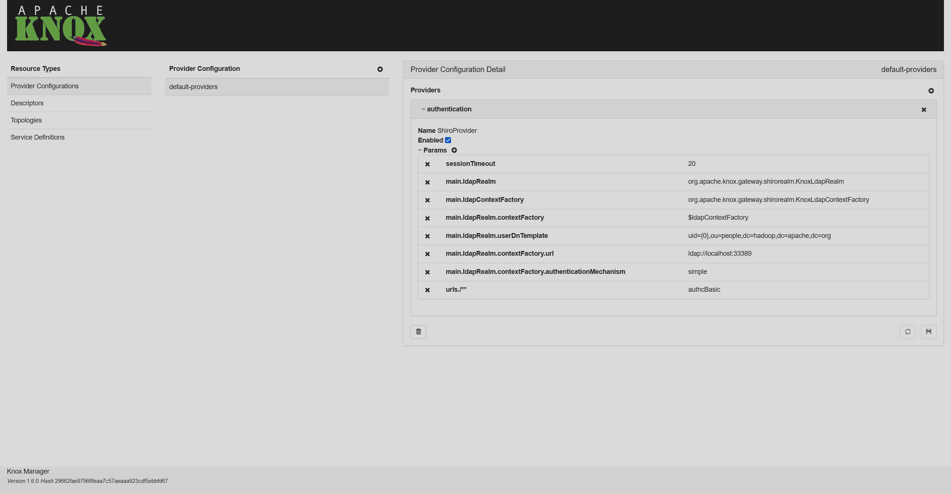Collapse the authentication provider section
The image size is (951, 494).
click(x=446, y=109)
